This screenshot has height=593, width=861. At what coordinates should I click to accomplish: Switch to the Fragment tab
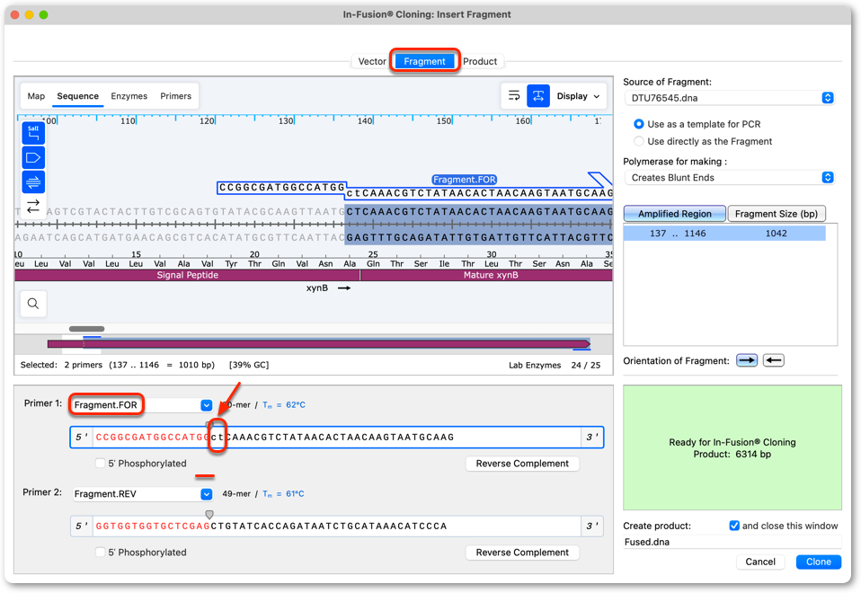424,61
